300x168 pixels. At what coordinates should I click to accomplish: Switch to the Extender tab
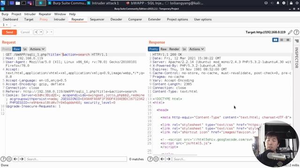pyautogui.click(x=154, y=20)
